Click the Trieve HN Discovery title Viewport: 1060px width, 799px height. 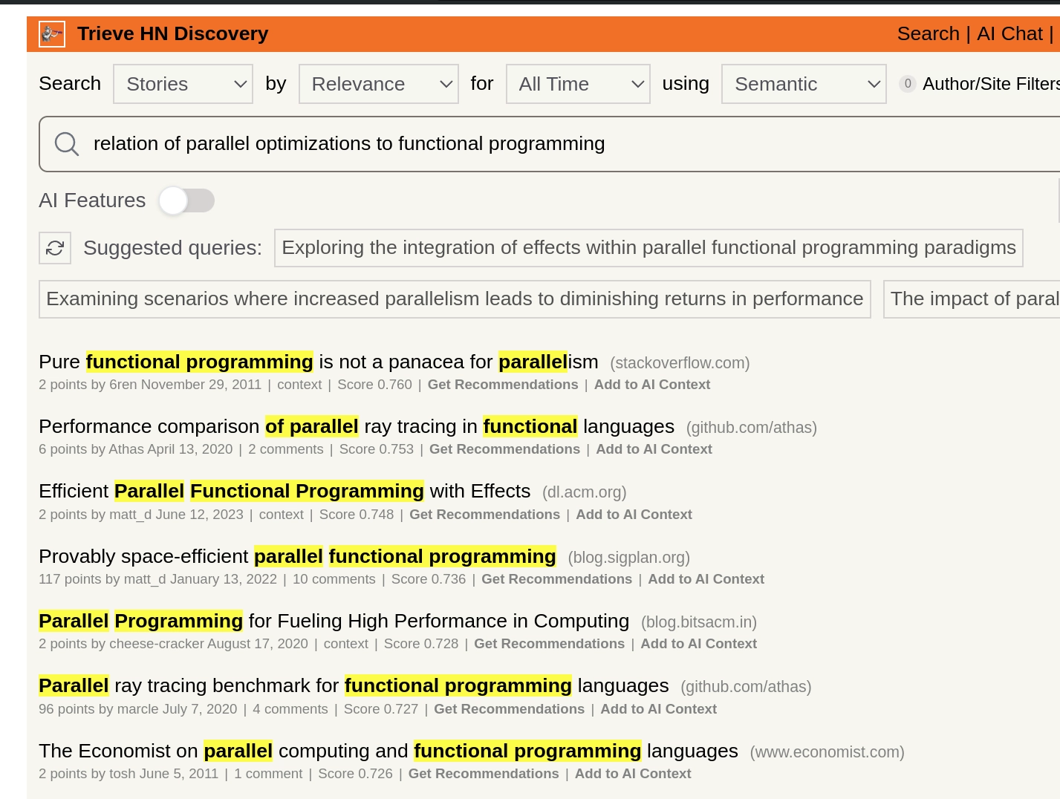tap(172, 33)
